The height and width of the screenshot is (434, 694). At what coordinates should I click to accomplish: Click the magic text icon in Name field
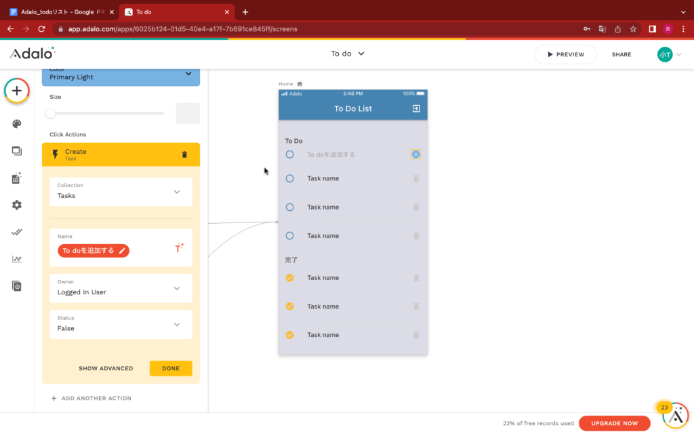[x=179, y=249]
